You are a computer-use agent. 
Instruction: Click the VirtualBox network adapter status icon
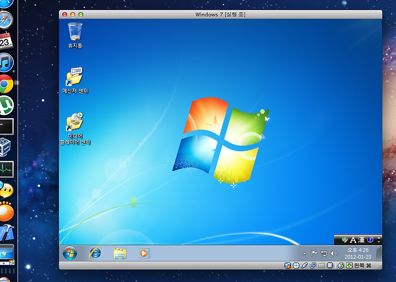(313, 266)
